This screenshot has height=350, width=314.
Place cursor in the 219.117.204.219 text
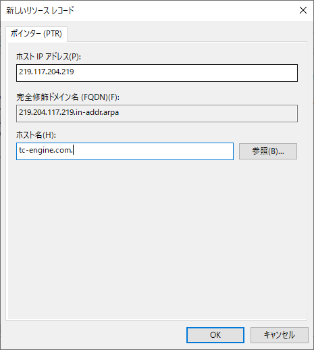coord(47,72)
